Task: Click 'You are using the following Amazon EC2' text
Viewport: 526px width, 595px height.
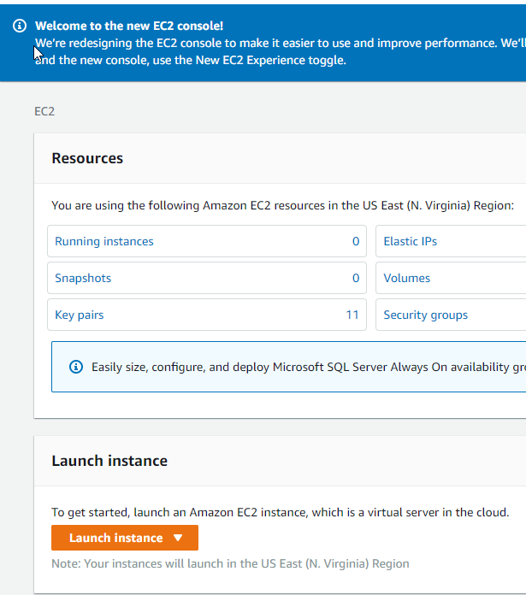Action: click(283, 205)
